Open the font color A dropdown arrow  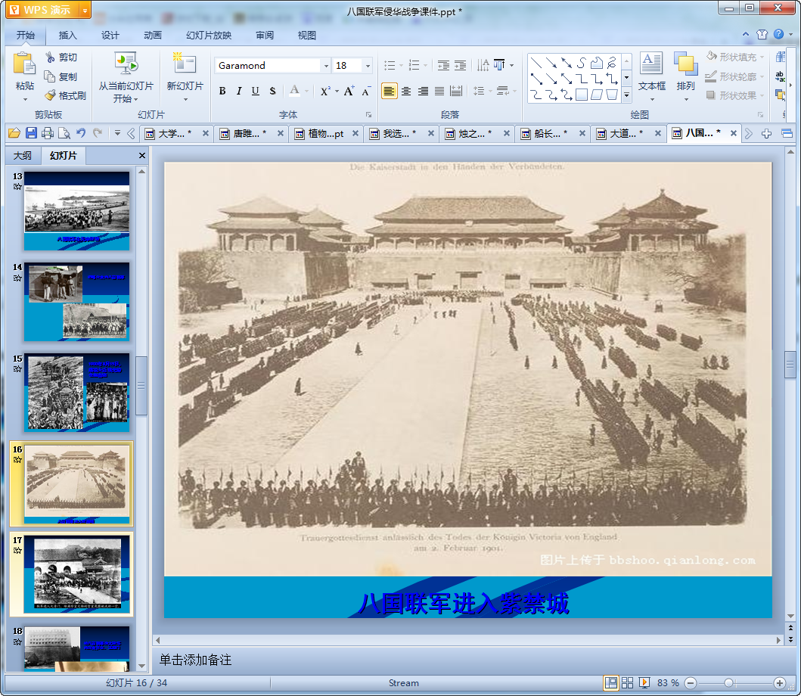pyautogui.click(x=306, y=92)
